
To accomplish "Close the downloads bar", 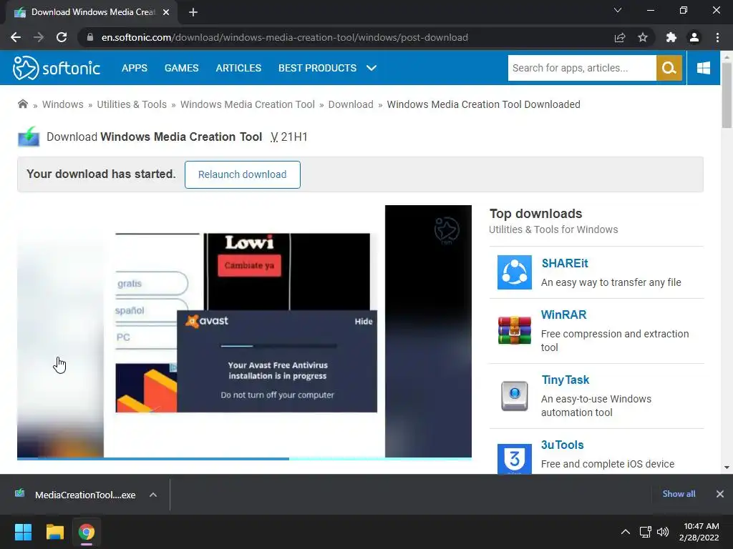I will (720, 494).
